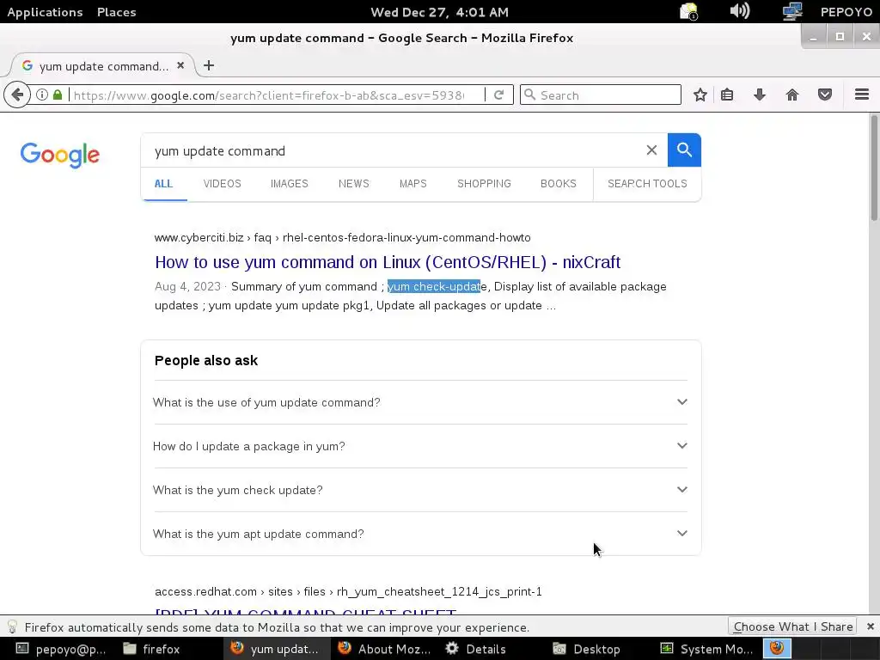Clear the Google search query with X

point(651,150)
